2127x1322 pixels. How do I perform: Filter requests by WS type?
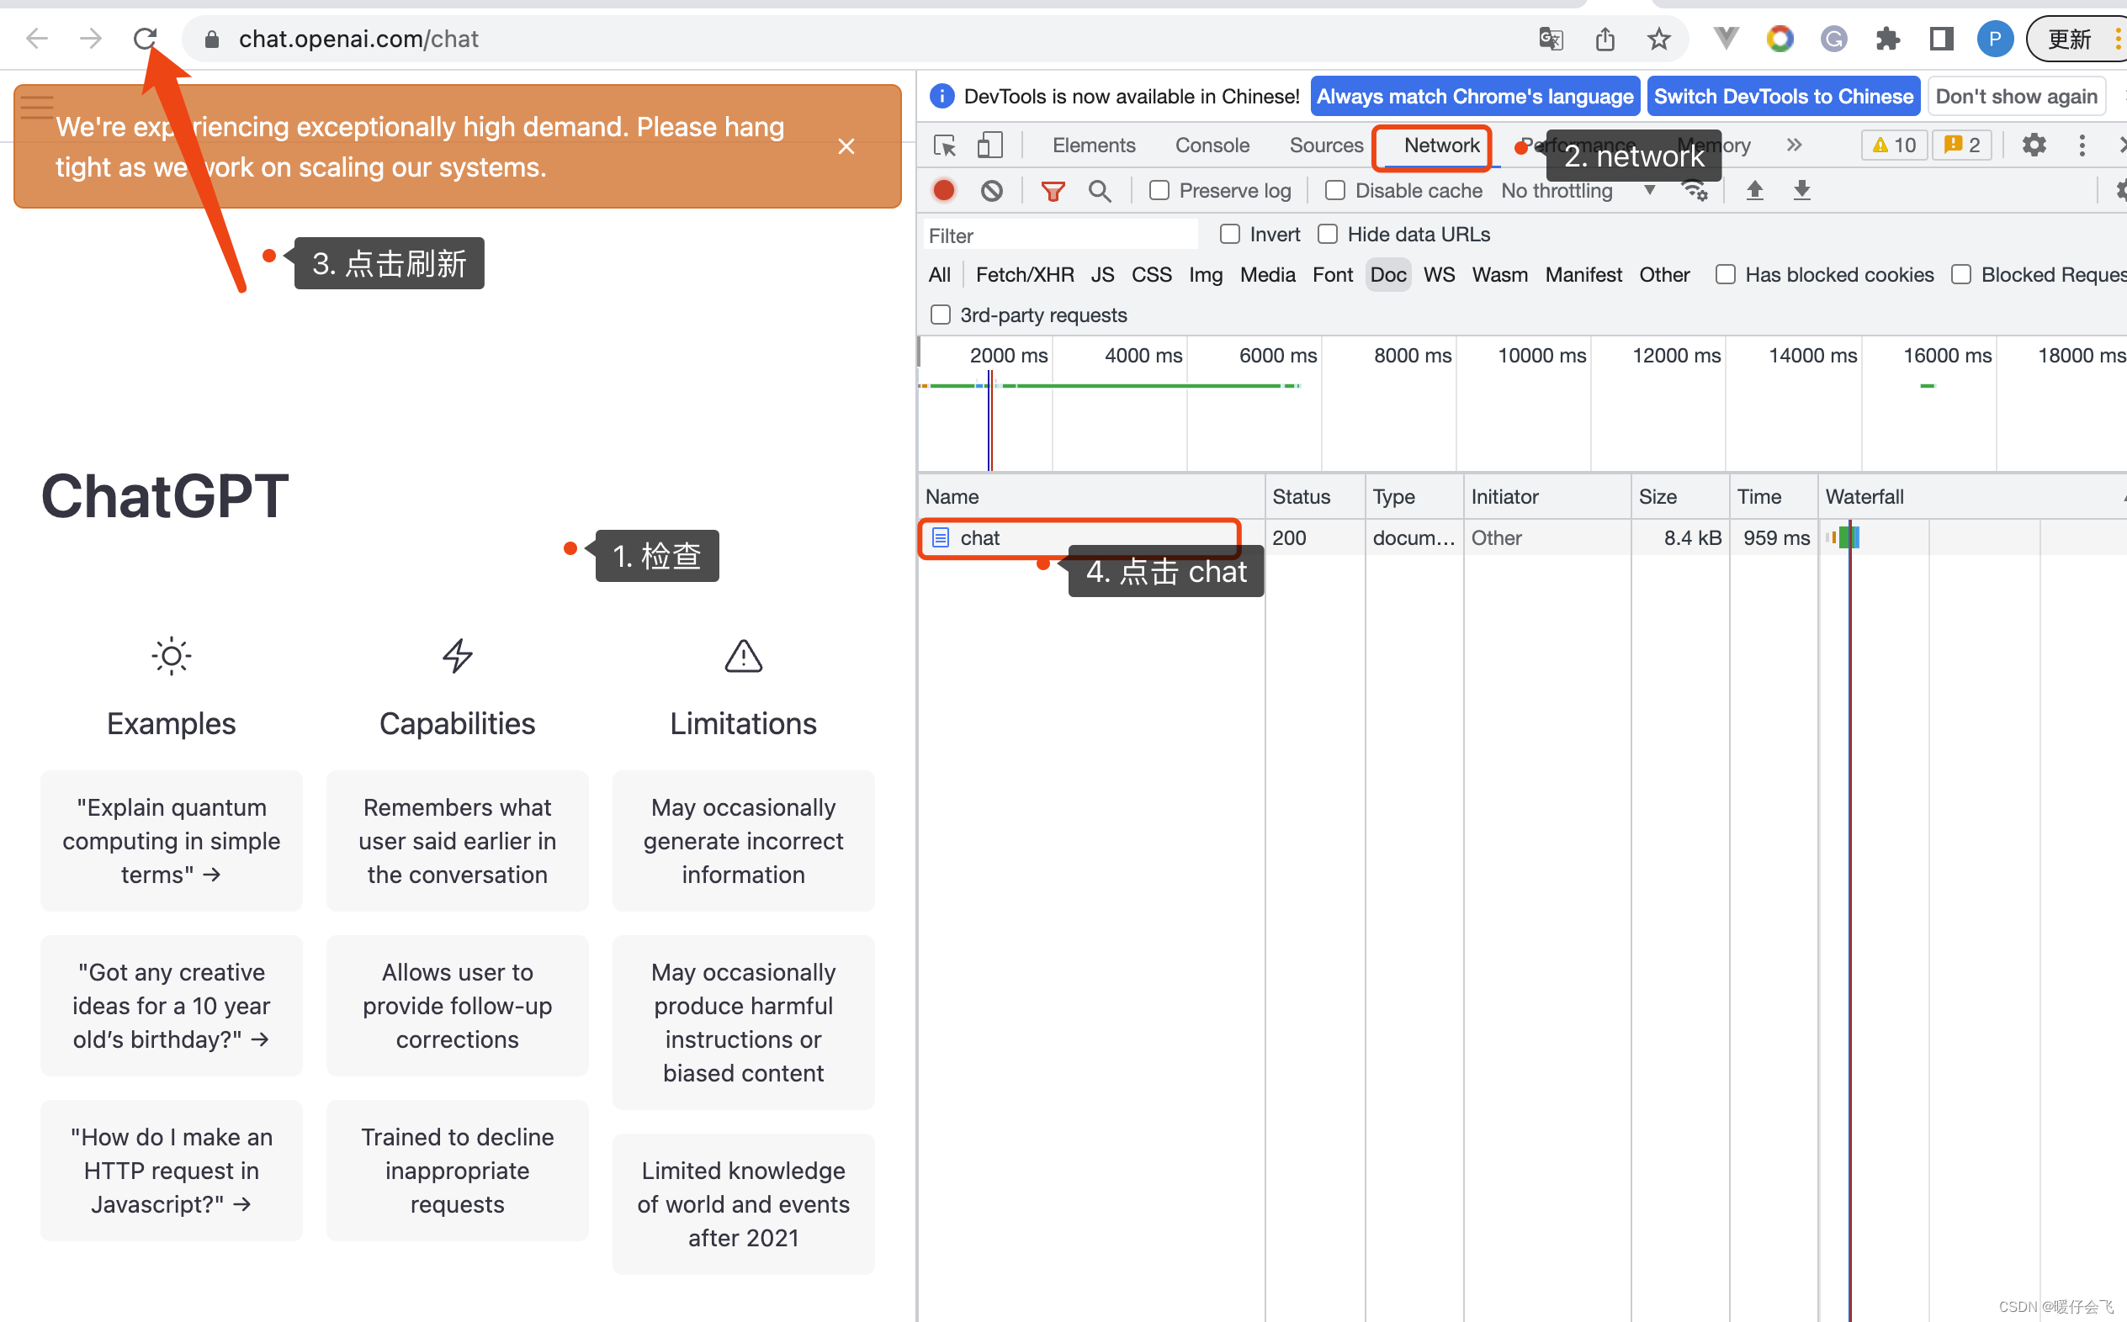1439,274
